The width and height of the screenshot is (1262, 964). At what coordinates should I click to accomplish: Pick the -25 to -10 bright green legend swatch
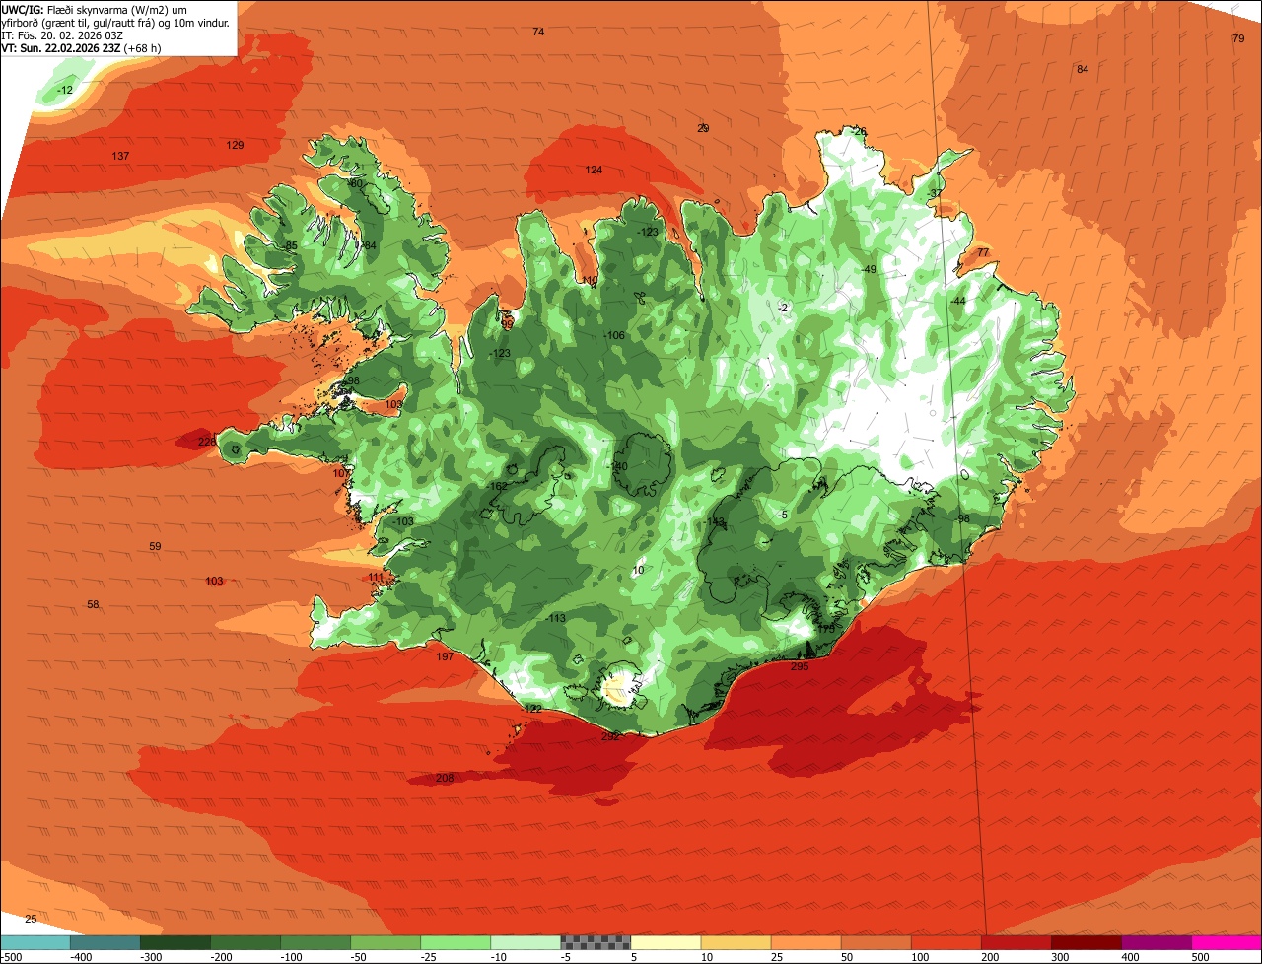tap(455, 942)
